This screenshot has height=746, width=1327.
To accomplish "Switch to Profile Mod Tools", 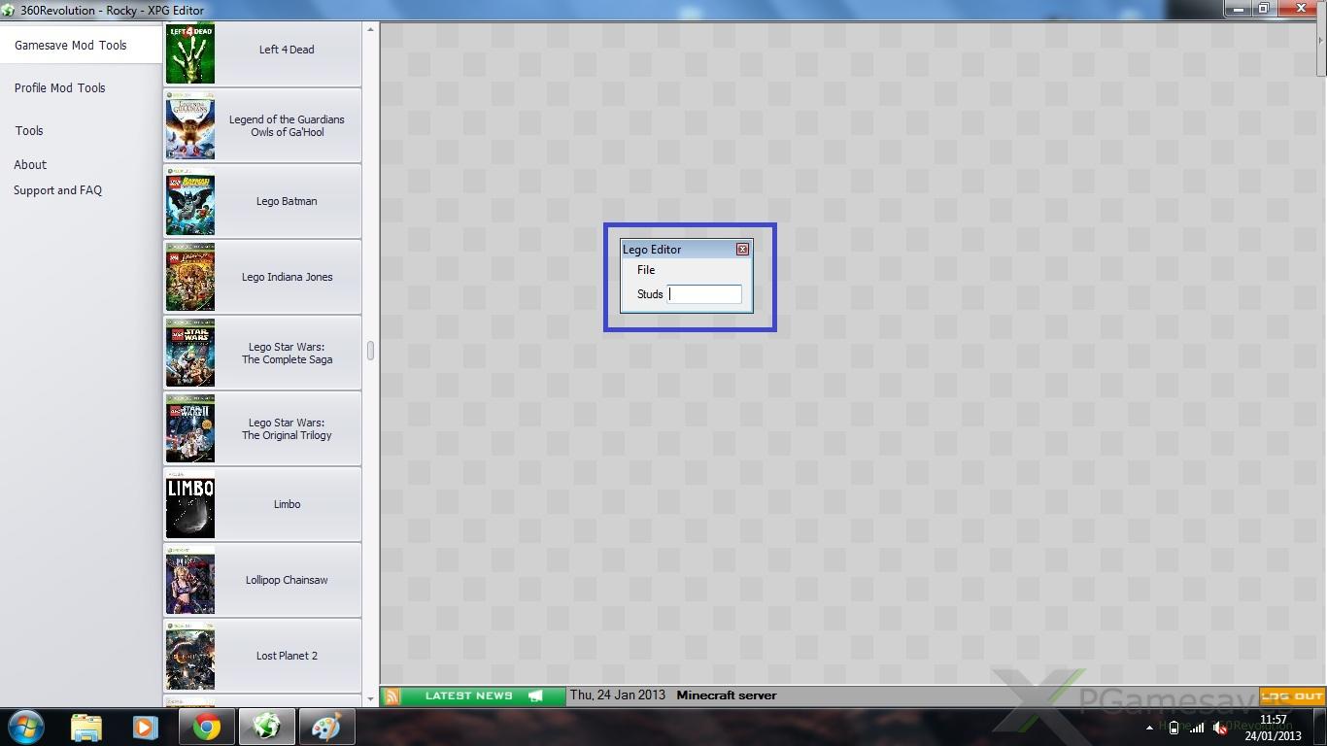I will pyautogui.click(x=60, y=88).
